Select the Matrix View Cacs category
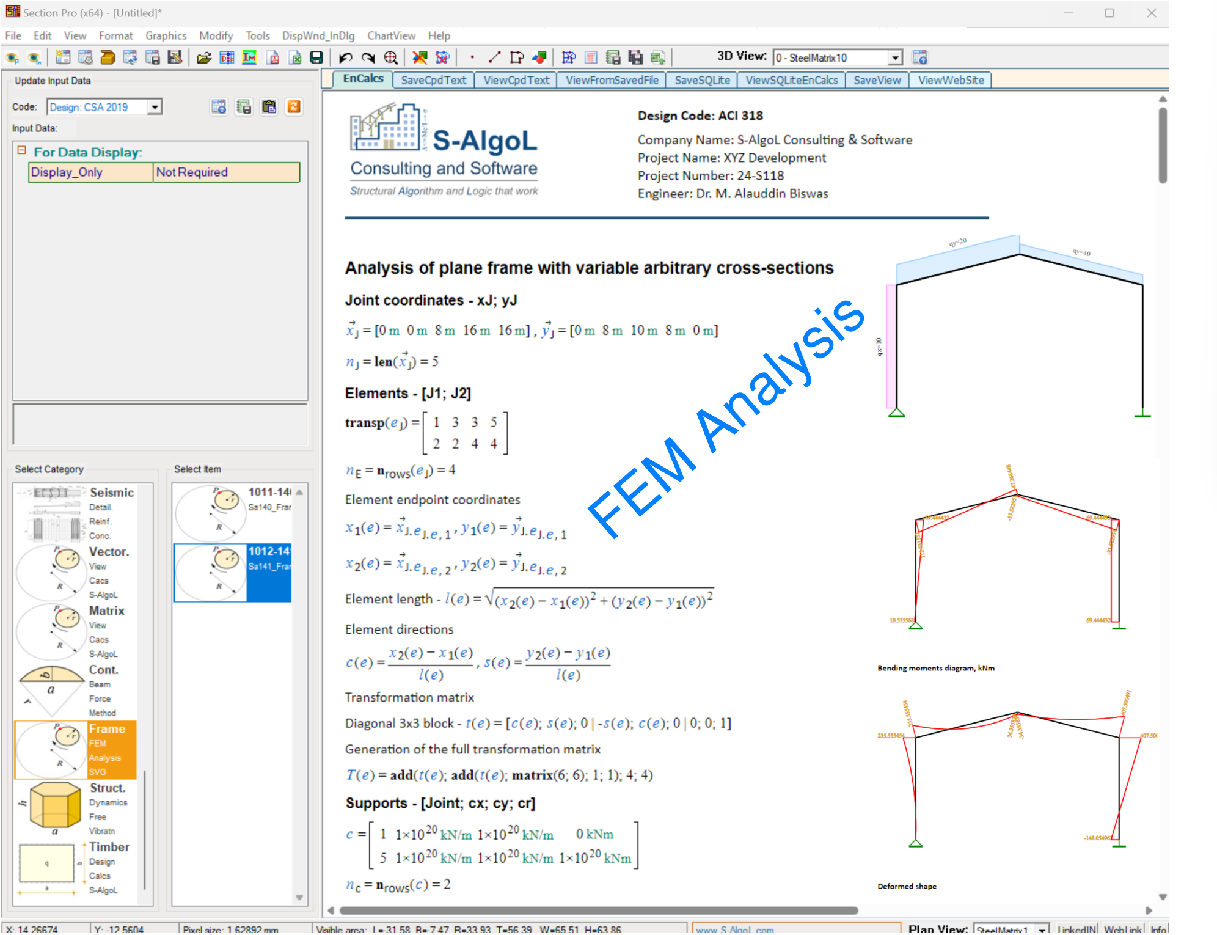 pyautogui.click(x=75, y=631)
